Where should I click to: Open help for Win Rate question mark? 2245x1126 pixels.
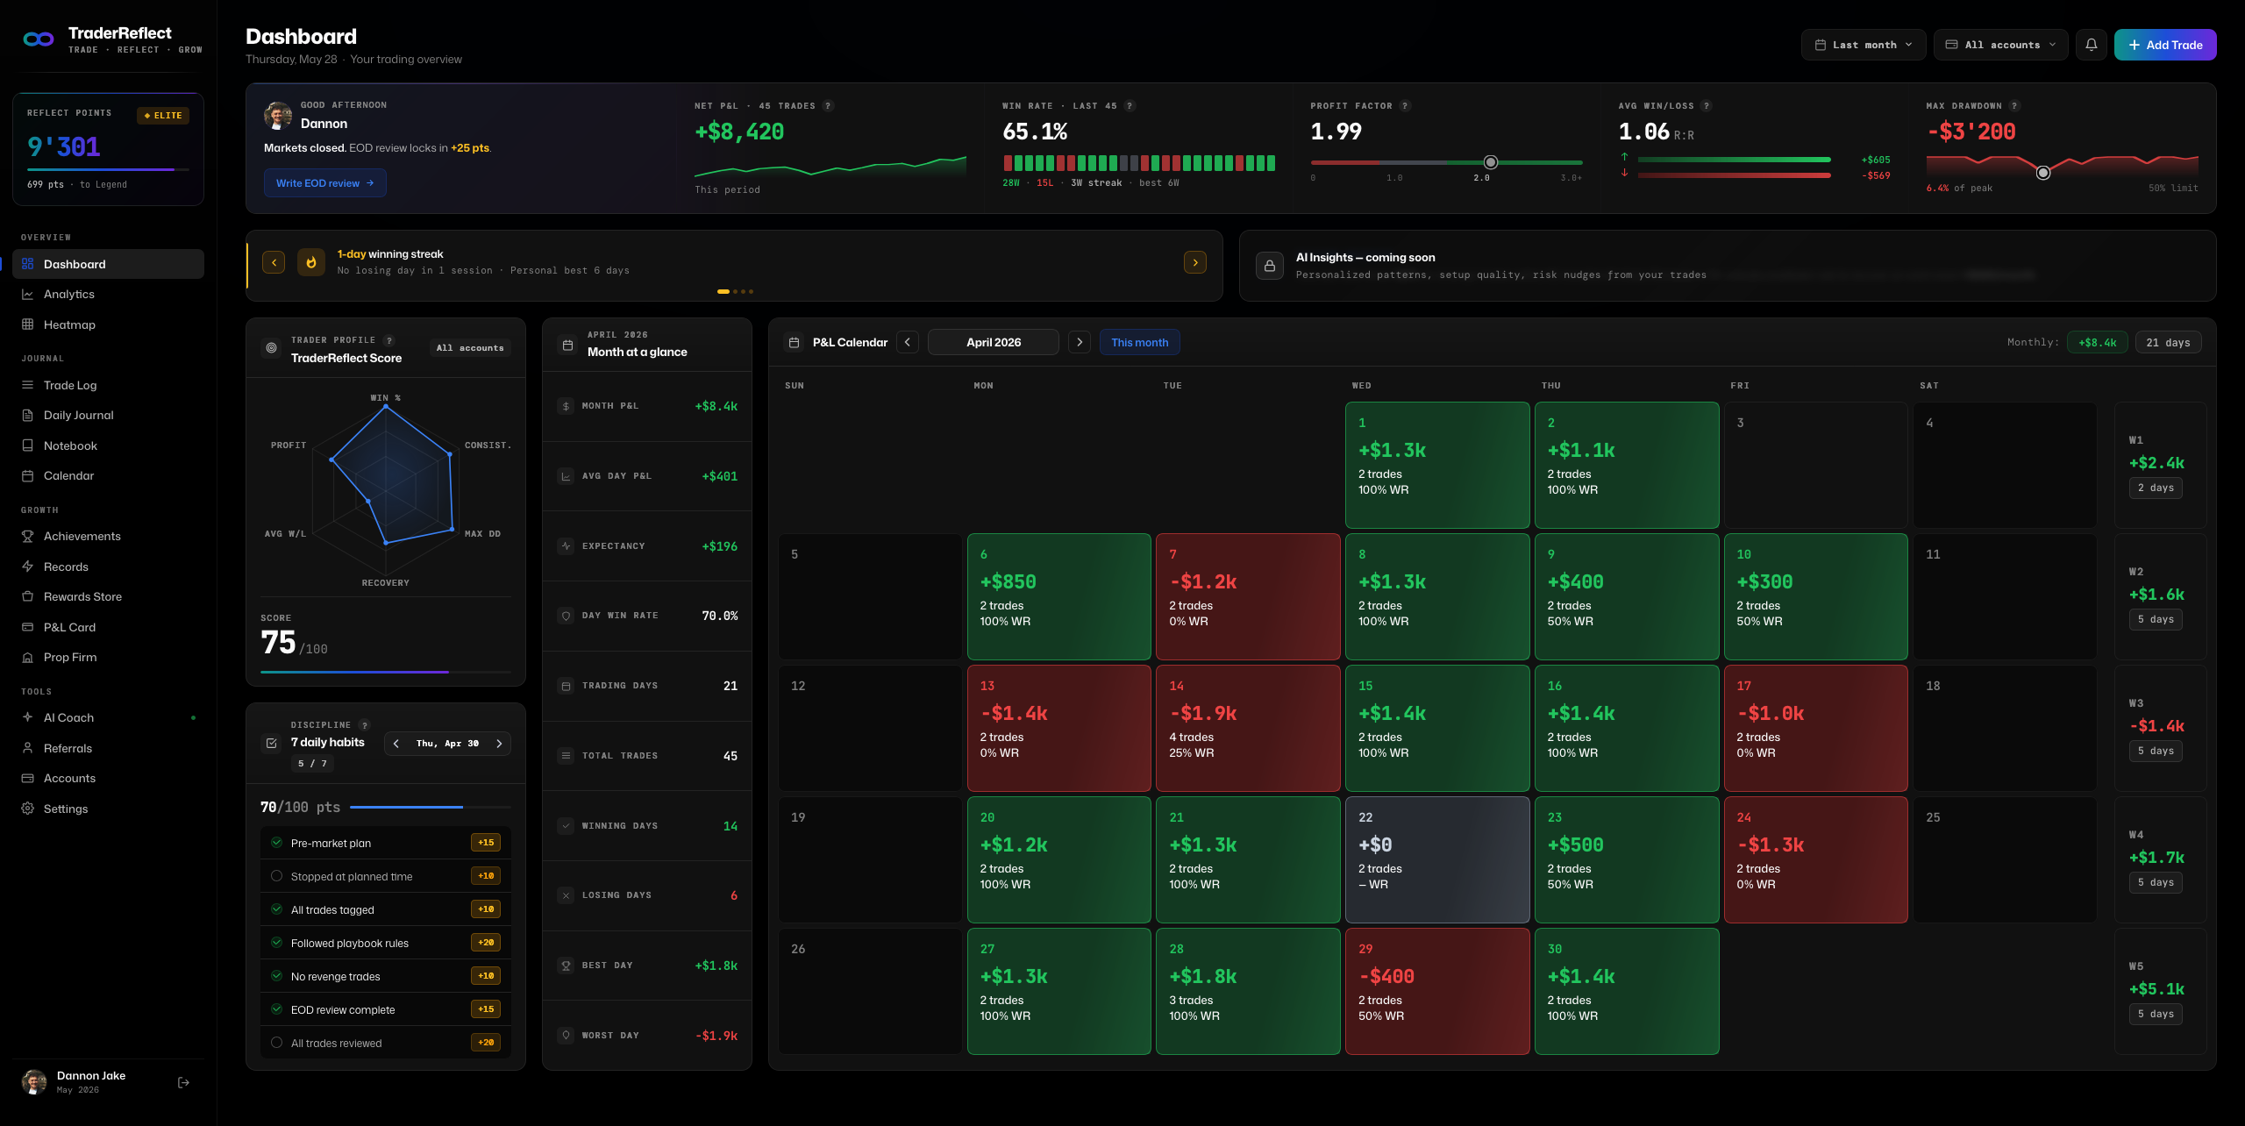[x=1130, y=106]
